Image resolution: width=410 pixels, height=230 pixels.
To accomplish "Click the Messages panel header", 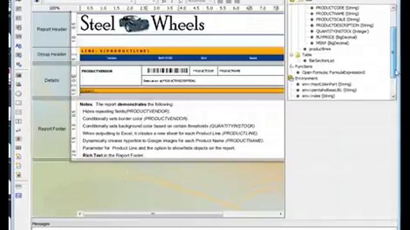I will [41, 224].
